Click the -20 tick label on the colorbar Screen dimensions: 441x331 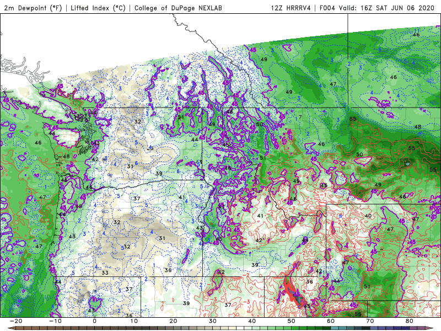pyautogui.click(x=16, y=321)
